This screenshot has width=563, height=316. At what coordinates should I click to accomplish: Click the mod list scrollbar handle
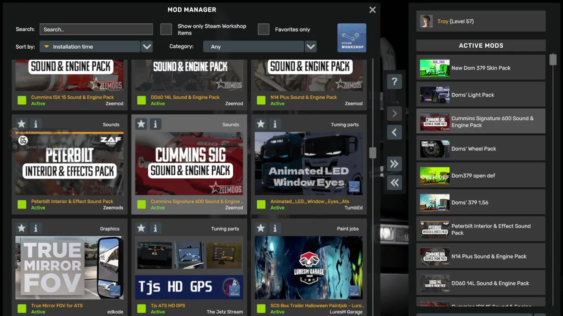[373, 153]
